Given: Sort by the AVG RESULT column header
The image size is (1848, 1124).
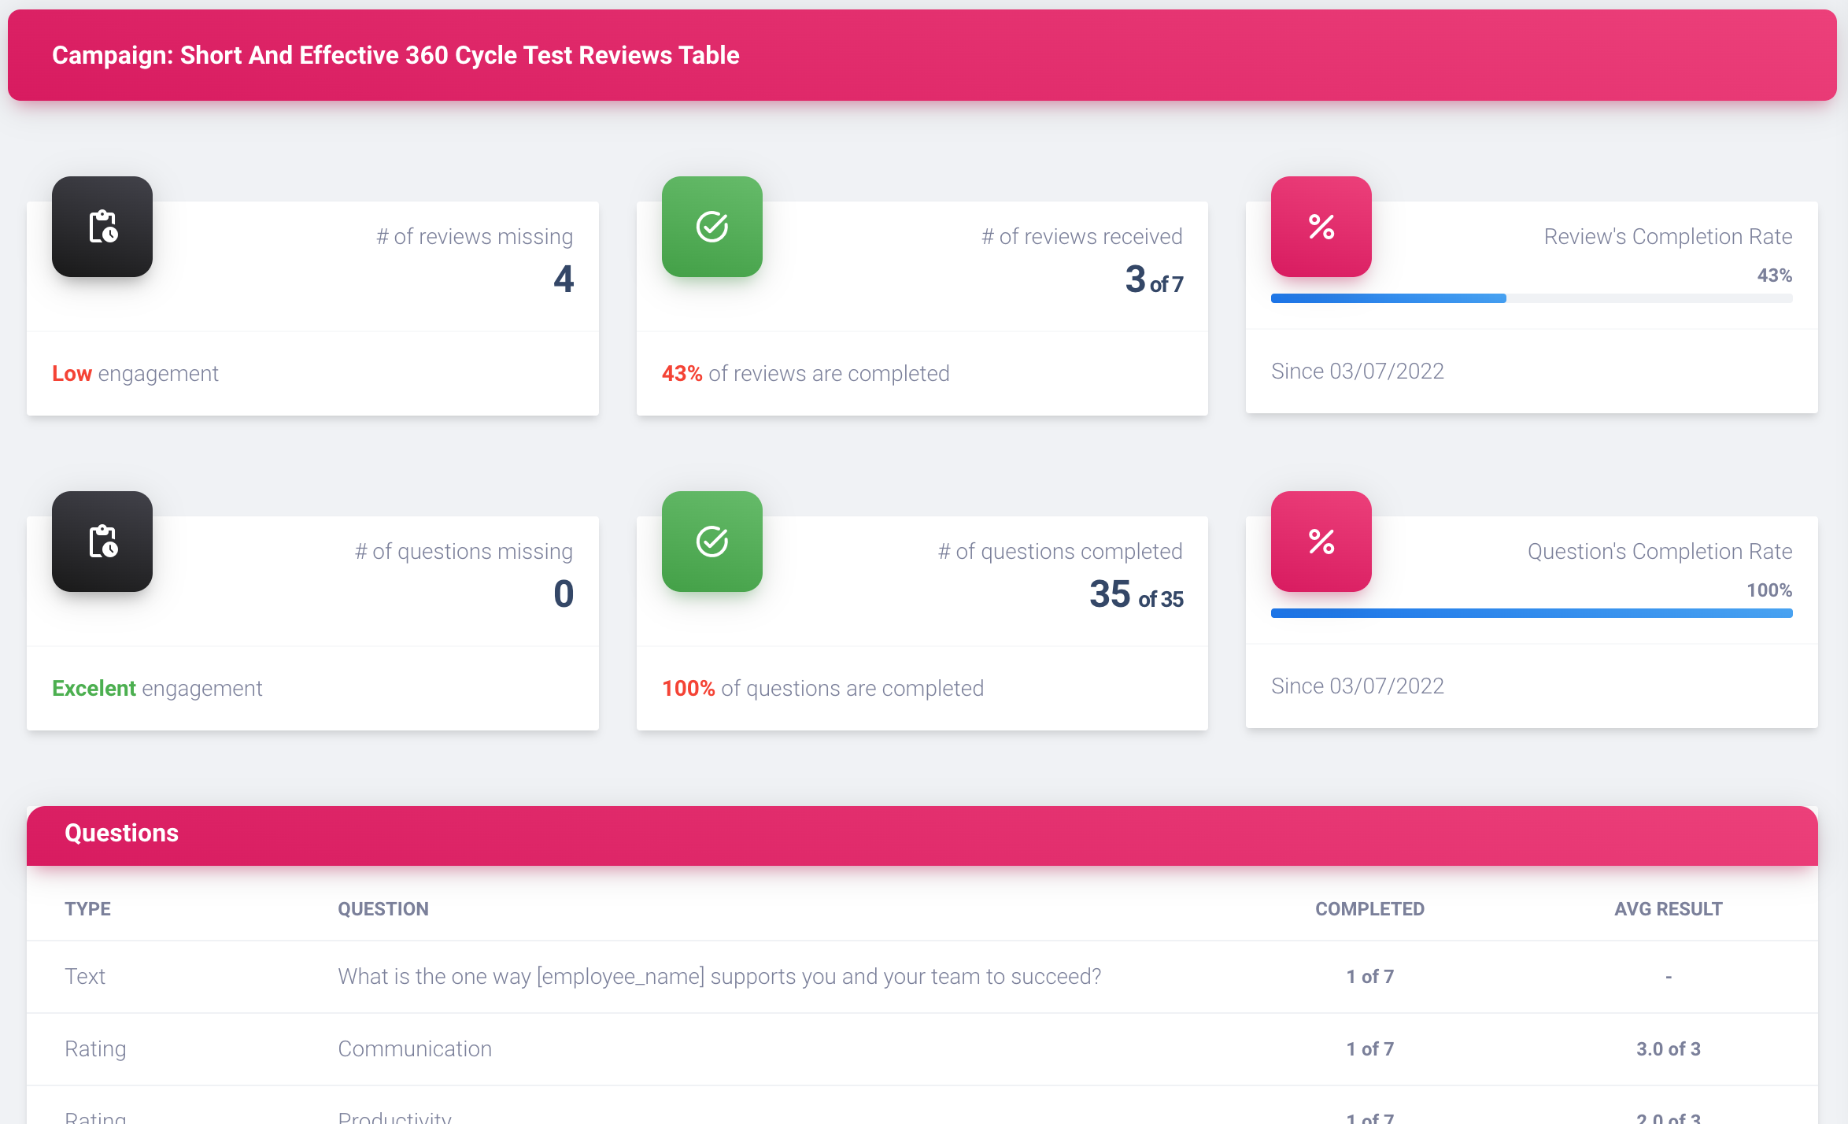Looking at the screenshot, I should (1667, 908).
